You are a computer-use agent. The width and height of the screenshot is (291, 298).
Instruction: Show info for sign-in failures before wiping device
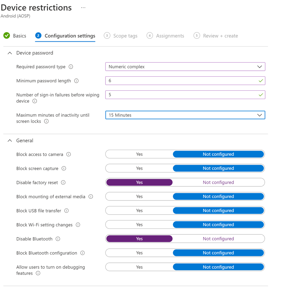click(35, 101)
